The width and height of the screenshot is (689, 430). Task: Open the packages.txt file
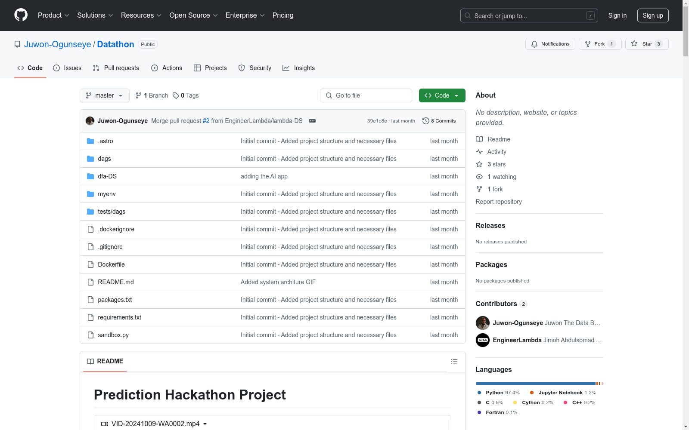[x=115, y=300]
